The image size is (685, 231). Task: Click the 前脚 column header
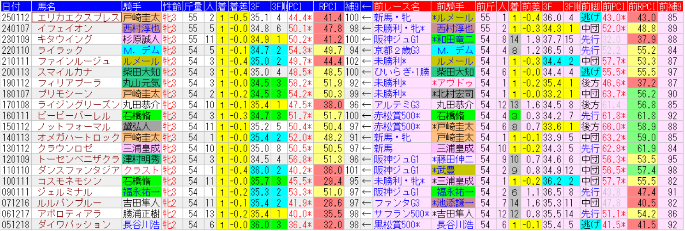[590, 6]
